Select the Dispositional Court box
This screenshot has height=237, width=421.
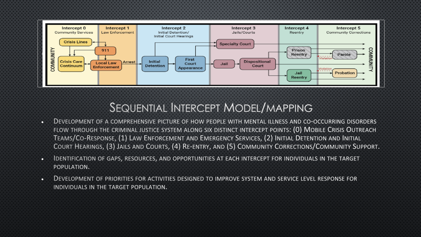[257, 64]
